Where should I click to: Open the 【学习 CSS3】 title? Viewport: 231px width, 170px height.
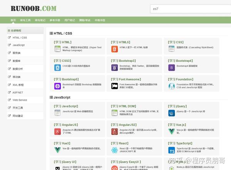62,61
